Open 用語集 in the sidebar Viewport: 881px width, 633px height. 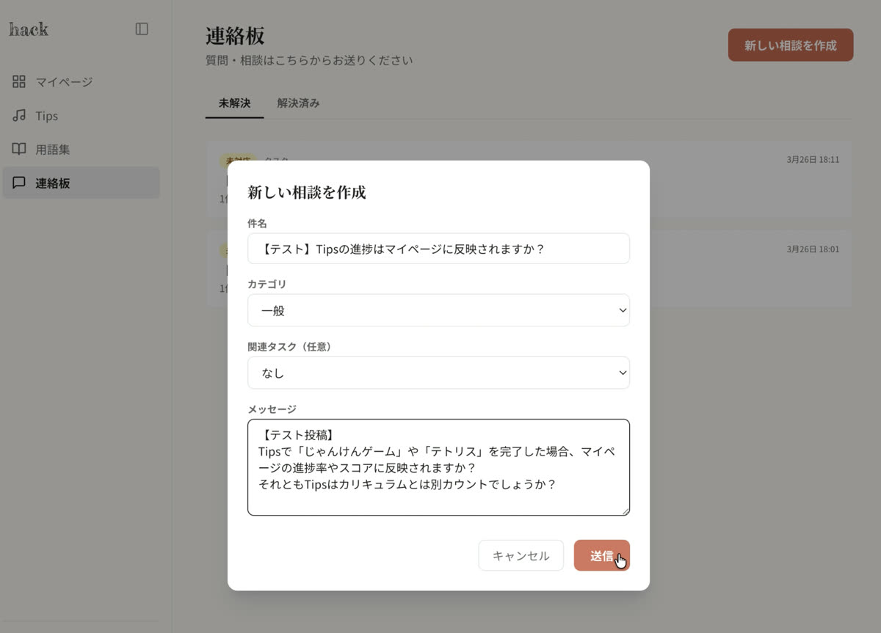click(x=81, y=149)
